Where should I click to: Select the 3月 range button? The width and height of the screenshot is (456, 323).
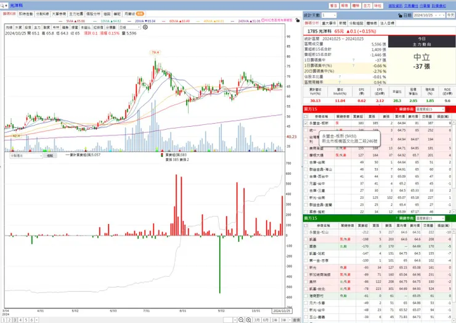click(257, 320)
